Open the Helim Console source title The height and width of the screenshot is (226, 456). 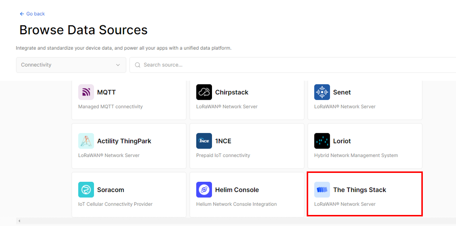(x=237, y=190)
